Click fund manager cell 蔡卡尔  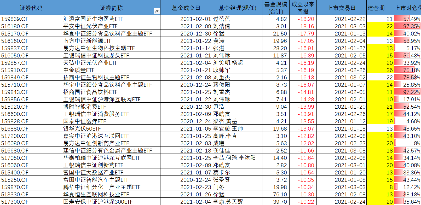[237, 172]
